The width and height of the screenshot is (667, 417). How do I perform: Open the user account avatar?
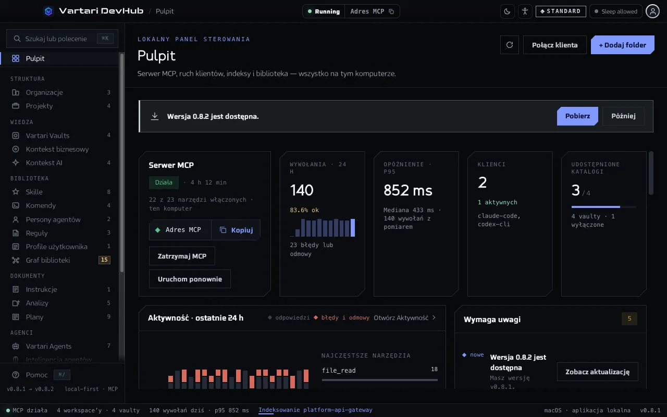point(653,11)
